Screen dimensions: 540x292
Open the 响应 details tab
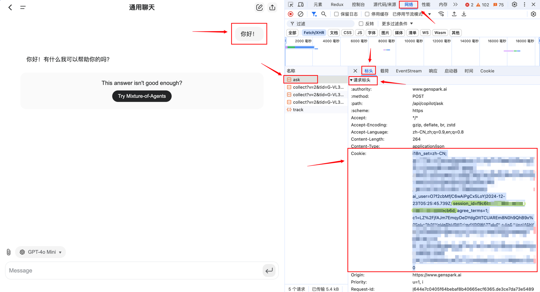433,71
